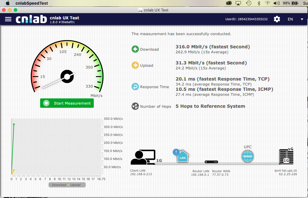Open the cnlabSpeedTest menu bar item
This screenshot has width=308, height=198.
click(x=32, y=3)
